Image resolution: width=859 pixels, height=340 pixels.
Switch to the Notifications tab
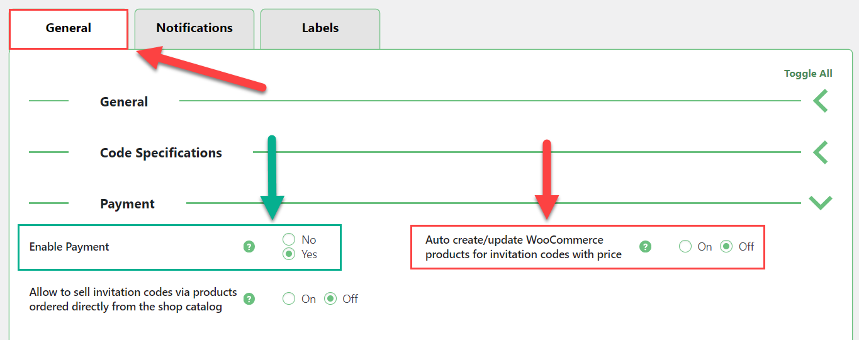(194, 28)
